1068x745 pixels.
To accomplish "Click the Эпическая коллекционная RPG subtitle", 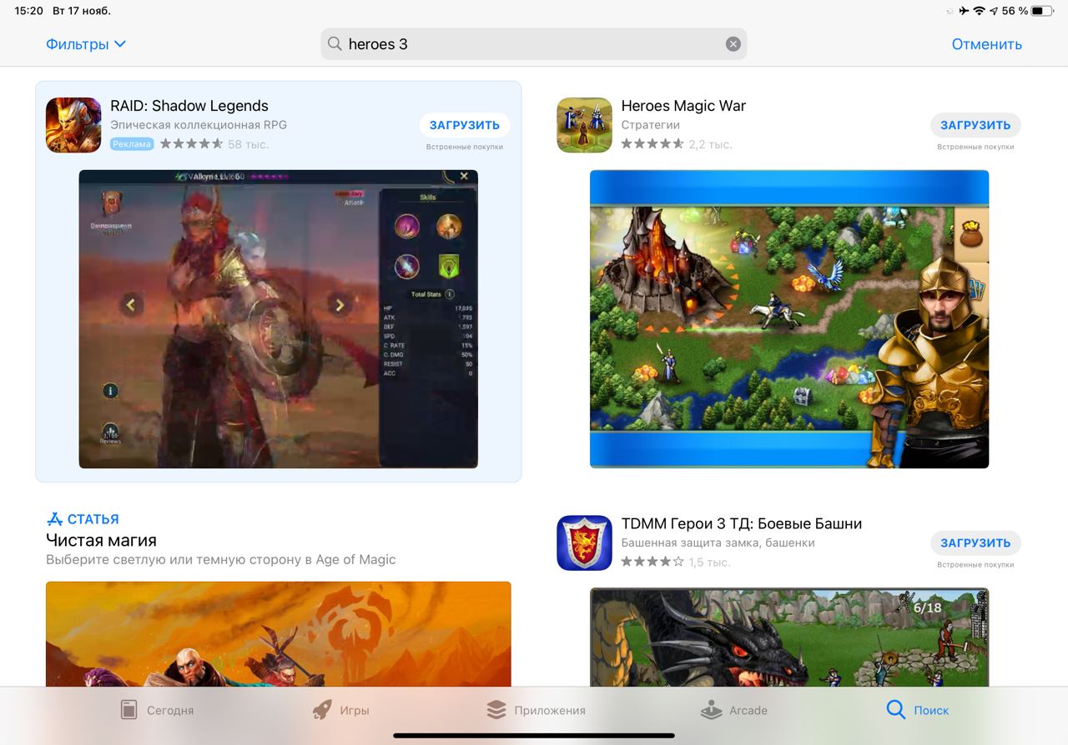I will tap(199, 125).
